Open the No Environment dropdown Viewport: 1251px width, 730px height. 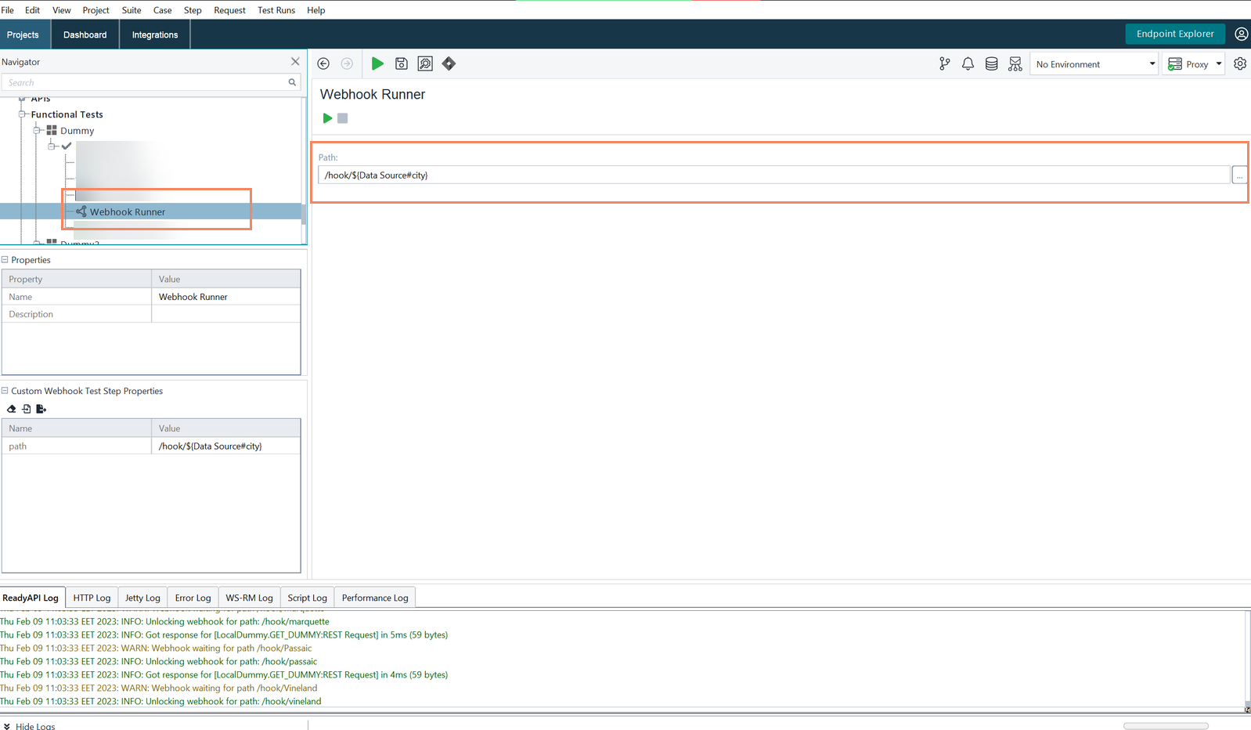click(1094, 64)
